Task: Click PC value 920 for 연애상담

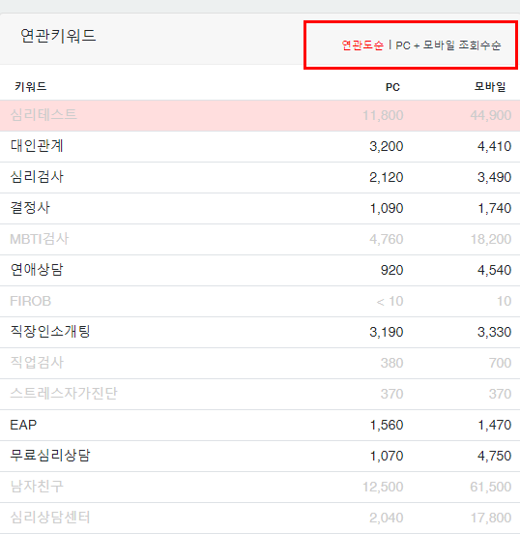Action: (392, 271)
